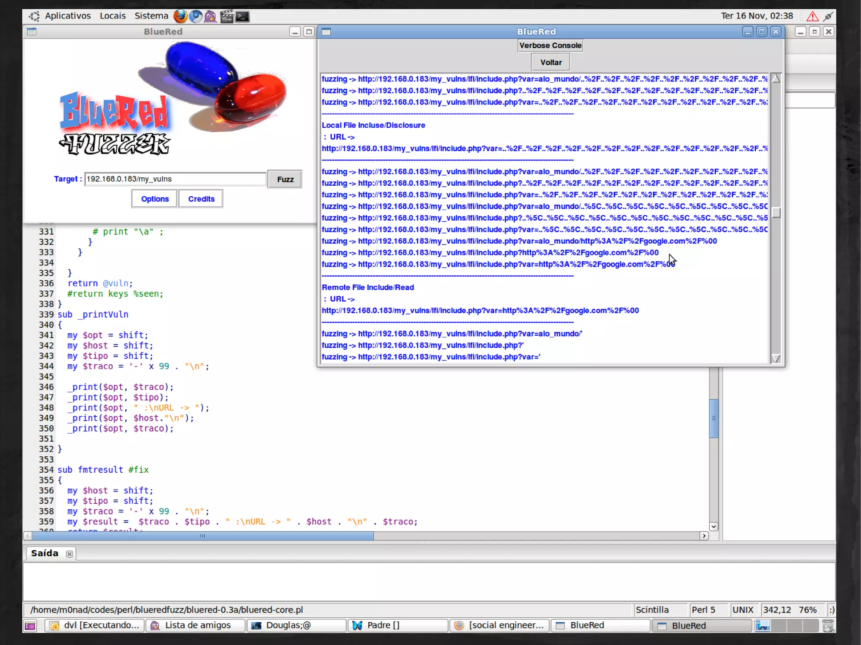The width and height of the screenshot is (861, 645).
Task: Click line number 344 in the editor margin
Action: (46, 366)
